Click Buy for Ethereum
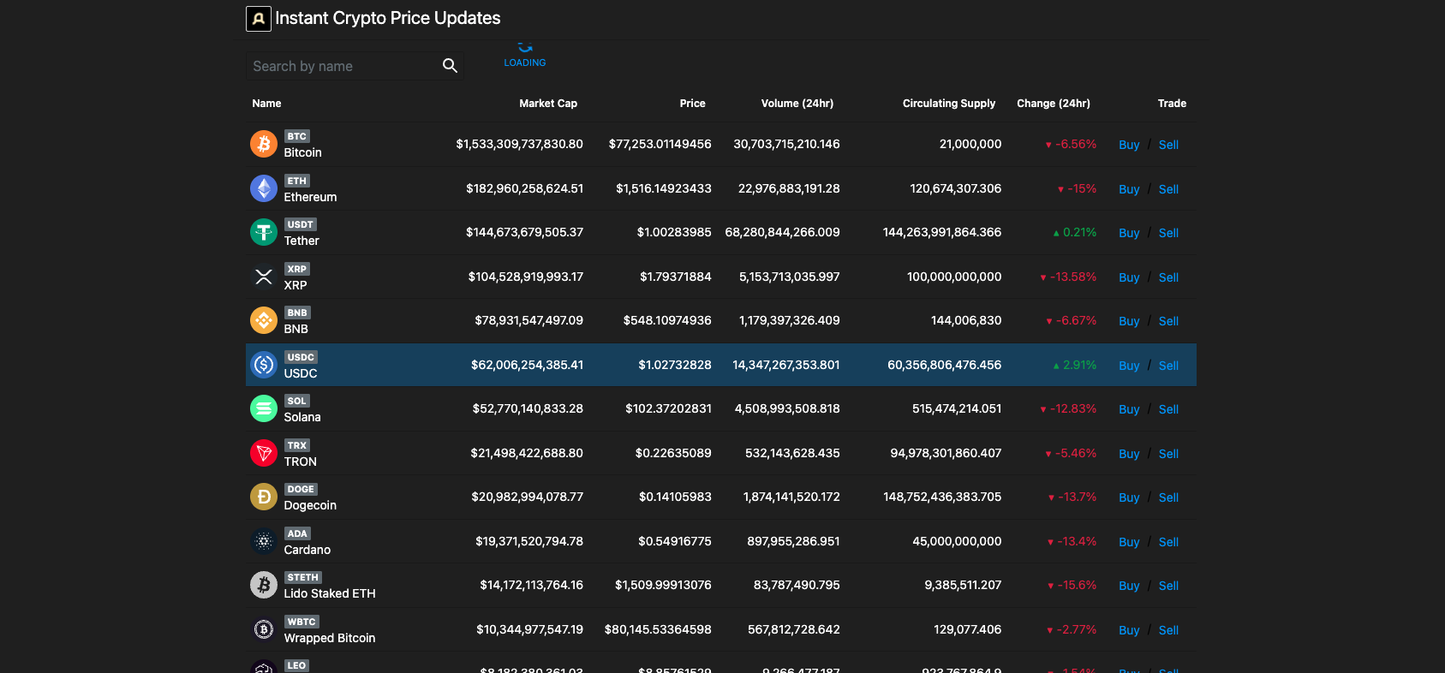This screenshot has width=1445, height=673. (x=1129, y=189)
